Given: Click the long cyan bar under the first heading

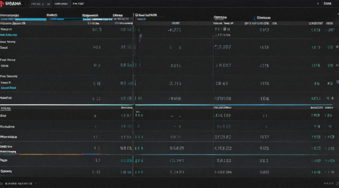Looking at the screenshot, I should coord(23,19).
